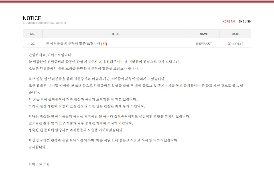The image size is (274, 174).
Task: Click the line starting '늘 변함없이 김현중씨의 활동에'
Action: point(104,62)
